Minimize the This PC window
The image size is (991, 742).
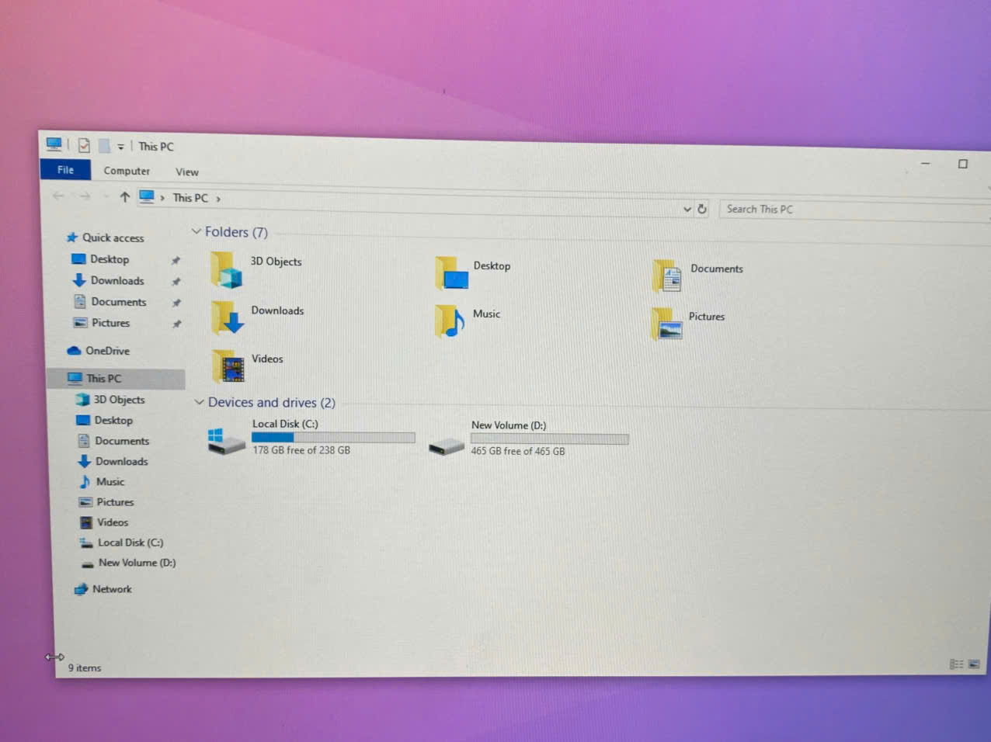click(925, 164)
